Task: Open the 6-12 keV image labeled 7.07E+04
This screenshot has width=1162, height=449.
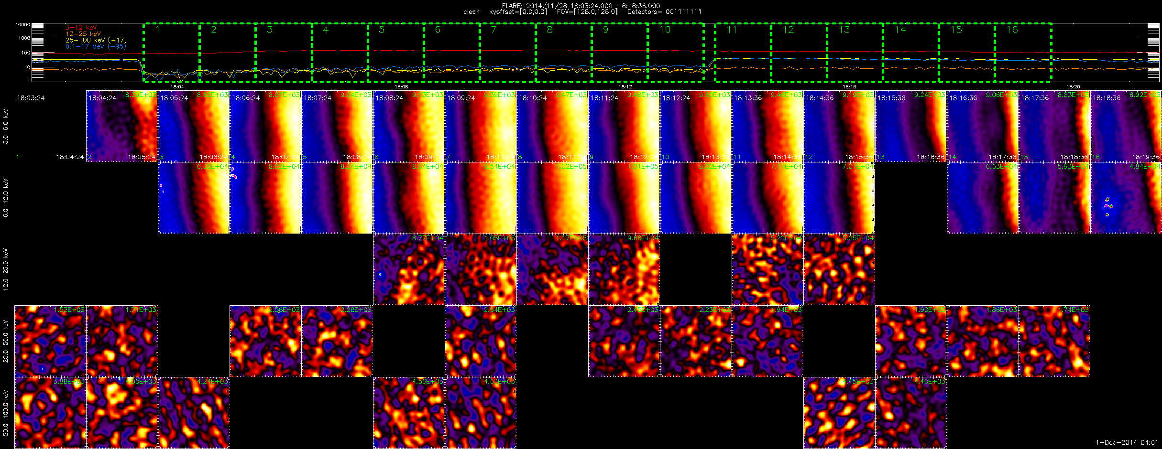Action: [x=839, y=198]
